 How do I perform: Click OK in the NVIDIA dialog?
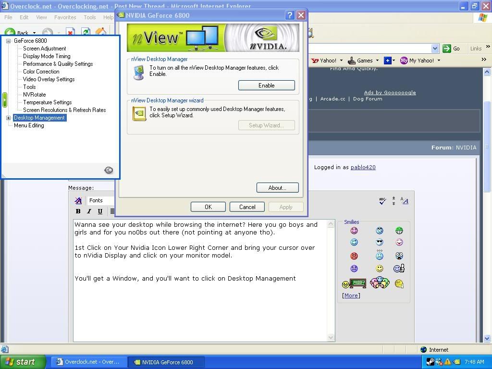click(208, 207)
